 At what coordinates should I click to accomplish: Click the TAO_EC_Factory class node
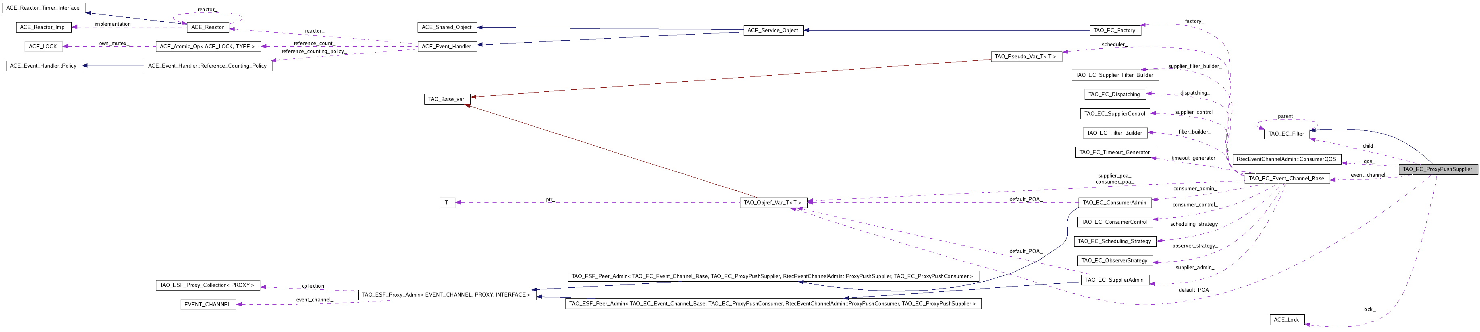[1114, 31]
